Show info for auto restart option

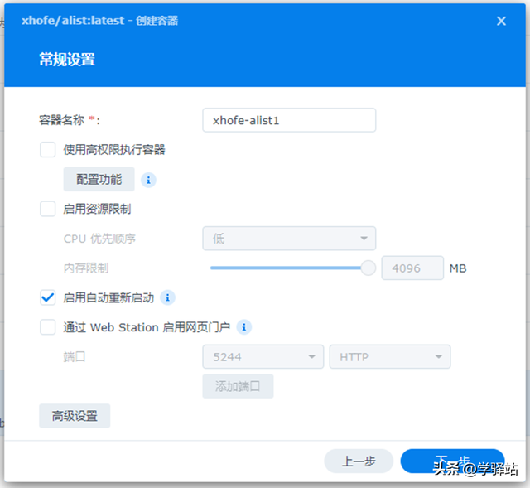point(167,297)
